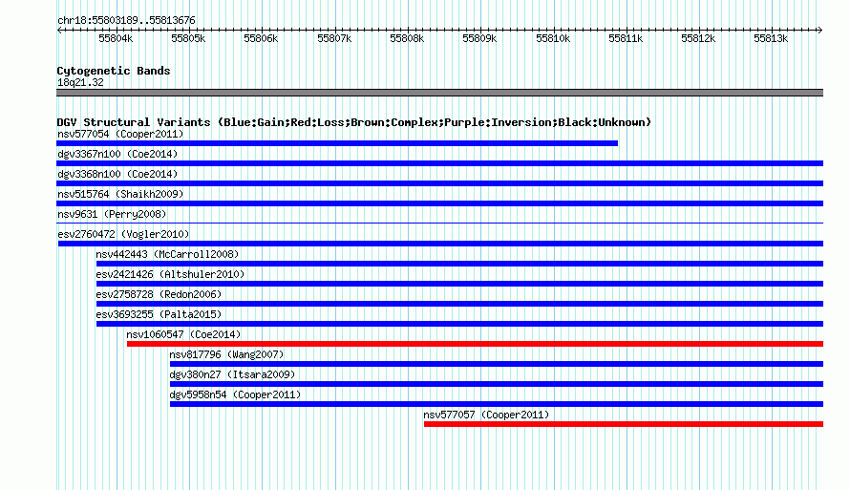
Task: Click the red loss bar under nsv577057
Action: (624, 424)
